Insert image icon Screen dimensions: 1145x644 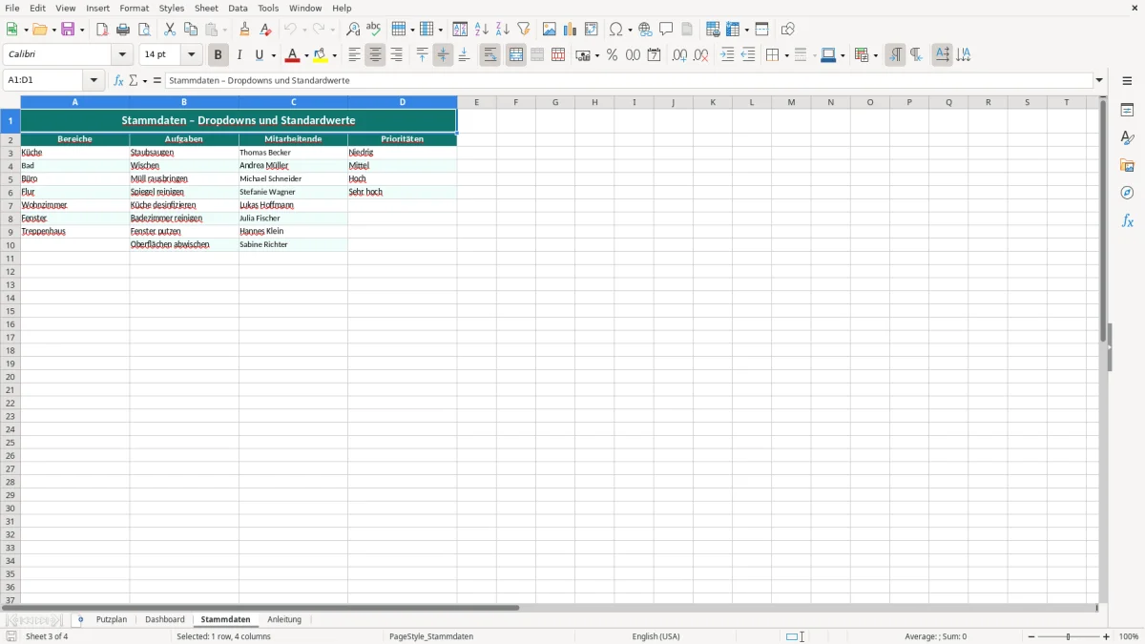(550, 30)
